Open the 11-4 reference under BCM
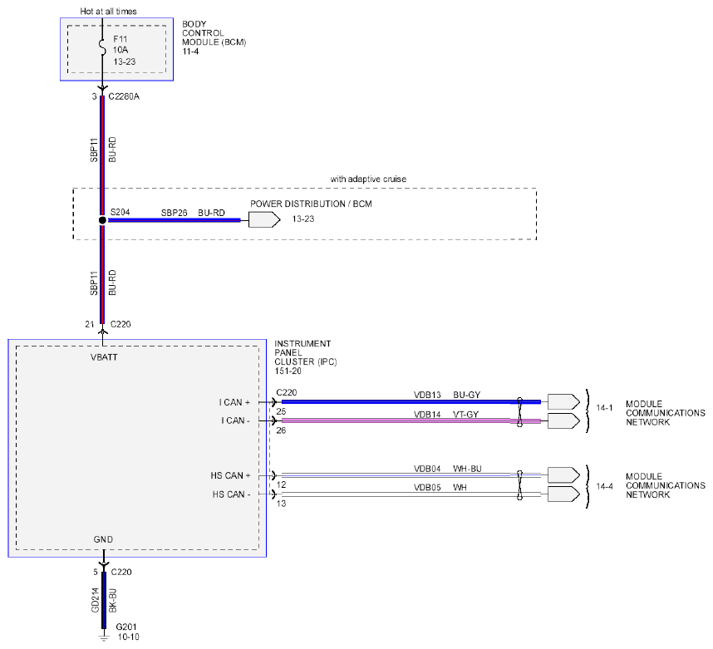This screenshot has width=713, height=649. (190, 52)
